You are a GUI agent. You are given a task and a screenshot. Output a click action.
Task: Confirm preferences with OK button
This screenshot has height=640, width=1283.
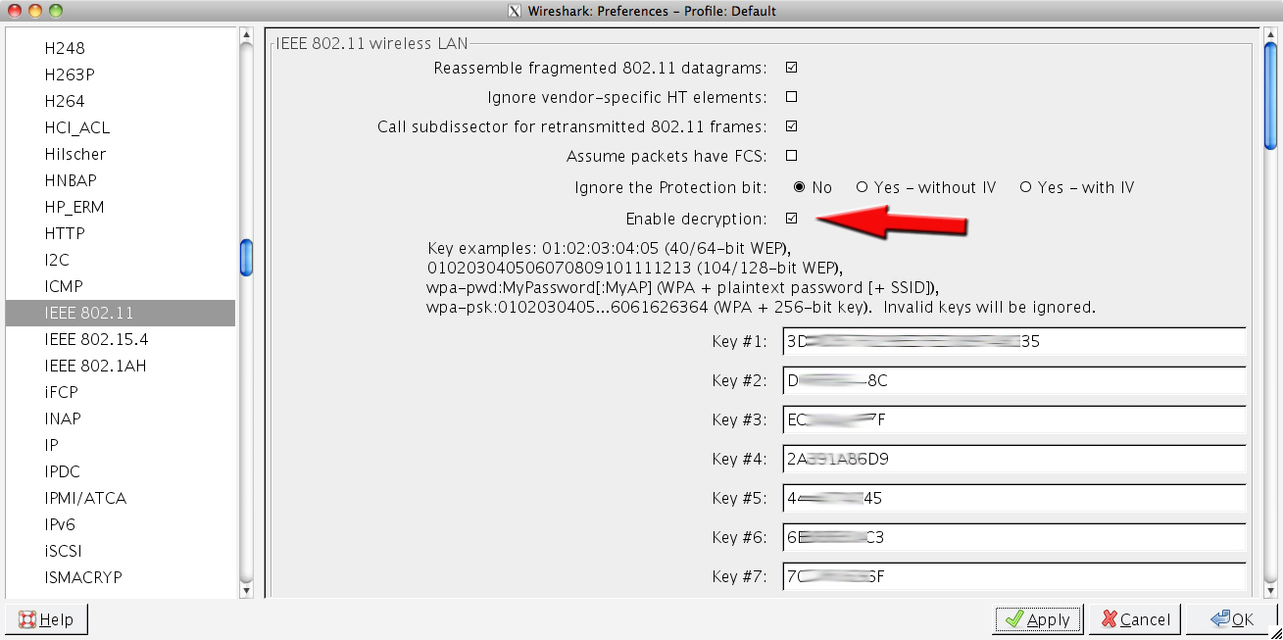tap(1231, 619)
